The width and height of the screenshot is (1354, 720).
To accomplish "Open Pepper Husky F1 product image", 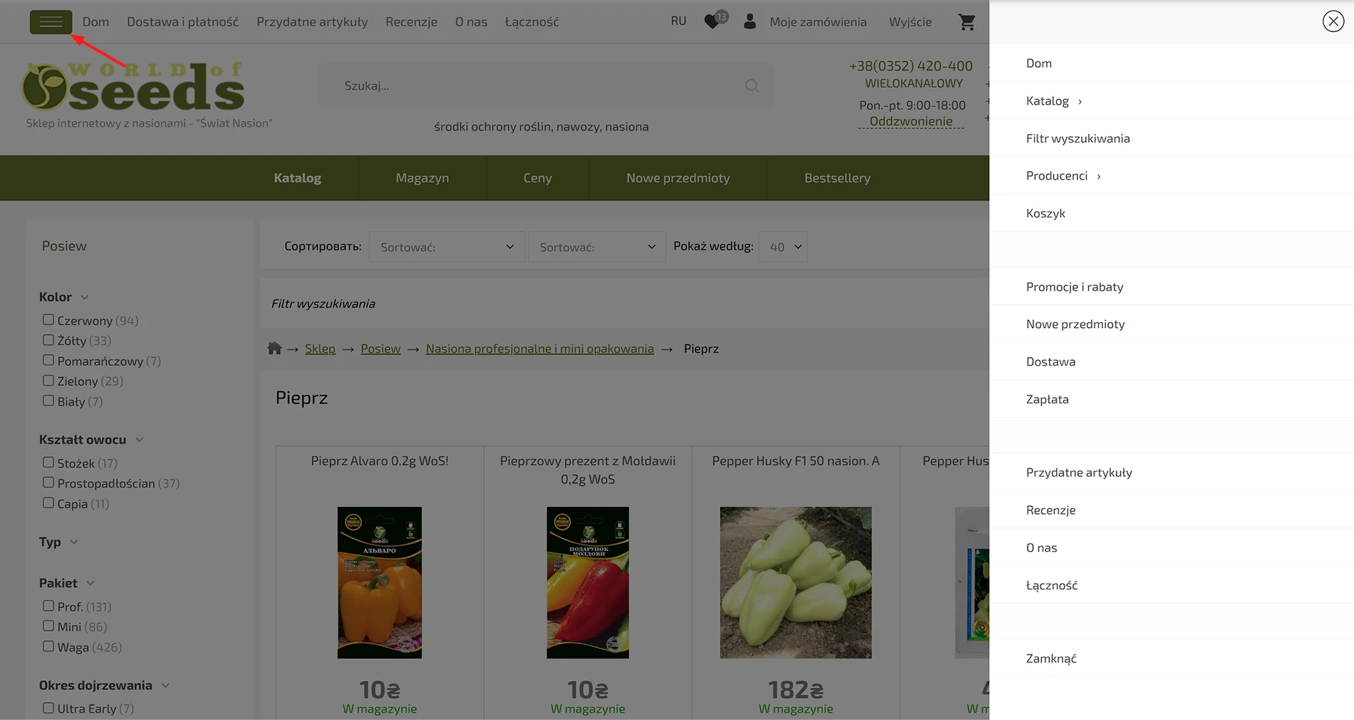I will pos(795,582).
